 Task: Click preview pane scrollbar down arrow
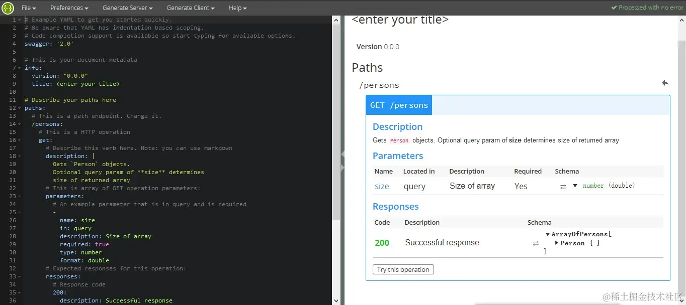tap(682, 300)
